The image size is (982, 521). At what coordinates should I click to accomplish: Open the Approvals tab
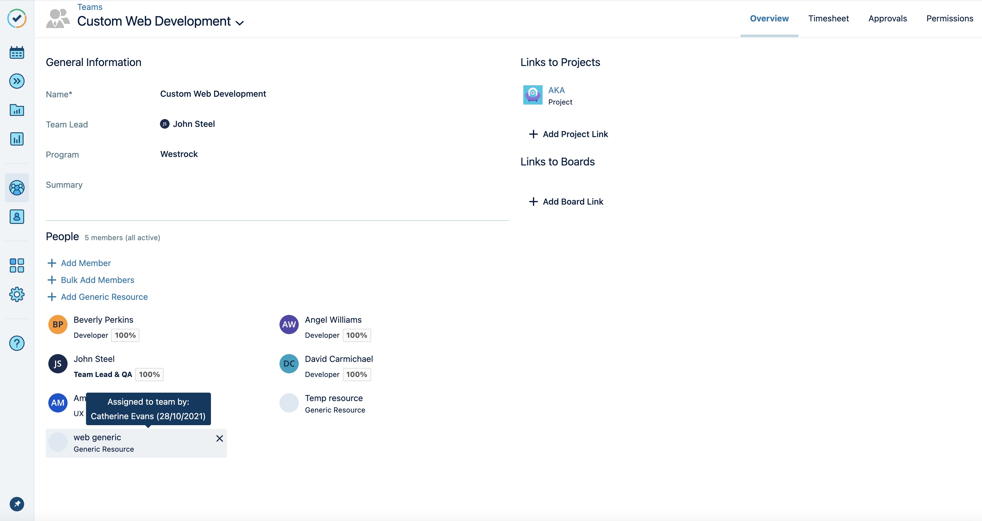tap(887, 18)
